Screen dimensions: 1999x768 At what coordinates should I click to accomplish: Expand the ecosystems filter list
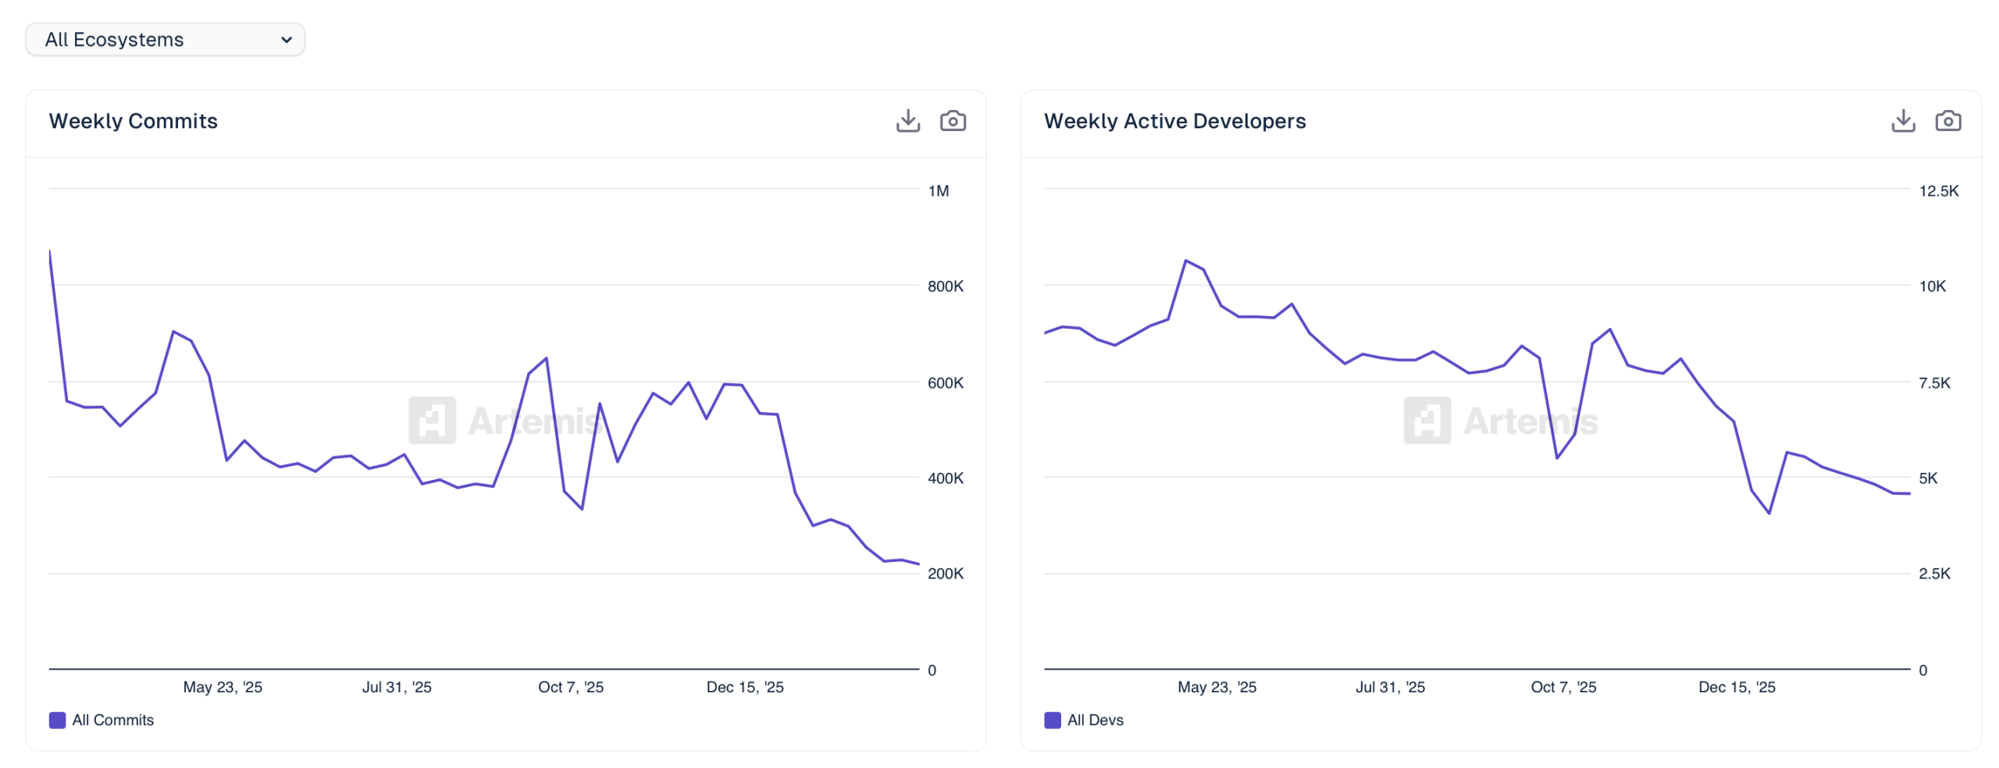[x=165, y=39]
